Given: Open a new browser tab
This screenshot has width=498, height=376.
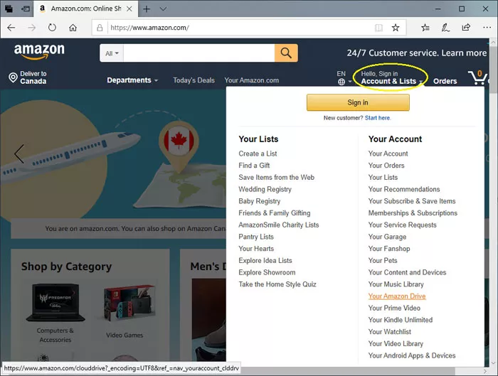Looking at the screenshot, I should 147,9.
